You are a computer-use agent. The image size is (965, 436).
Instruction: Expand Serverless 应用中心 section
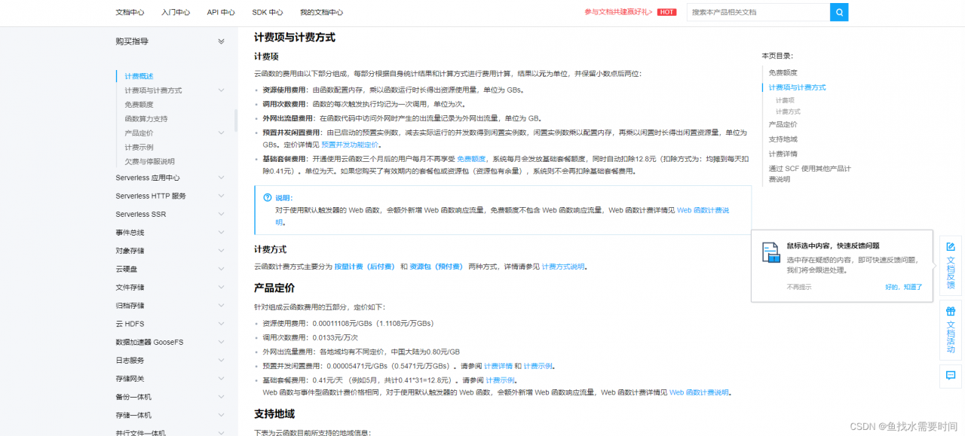pyautogui.click(x=221, y=177)
